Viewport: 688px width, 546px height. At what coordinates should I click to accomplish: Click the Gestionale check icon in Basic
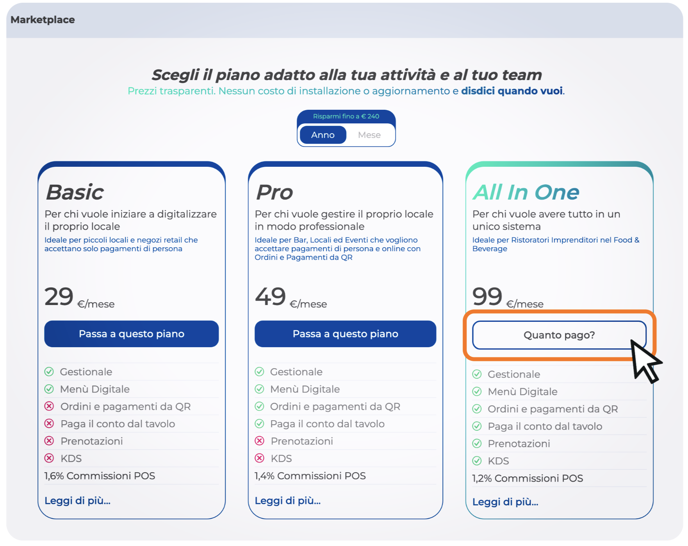[x=49, y=372]
